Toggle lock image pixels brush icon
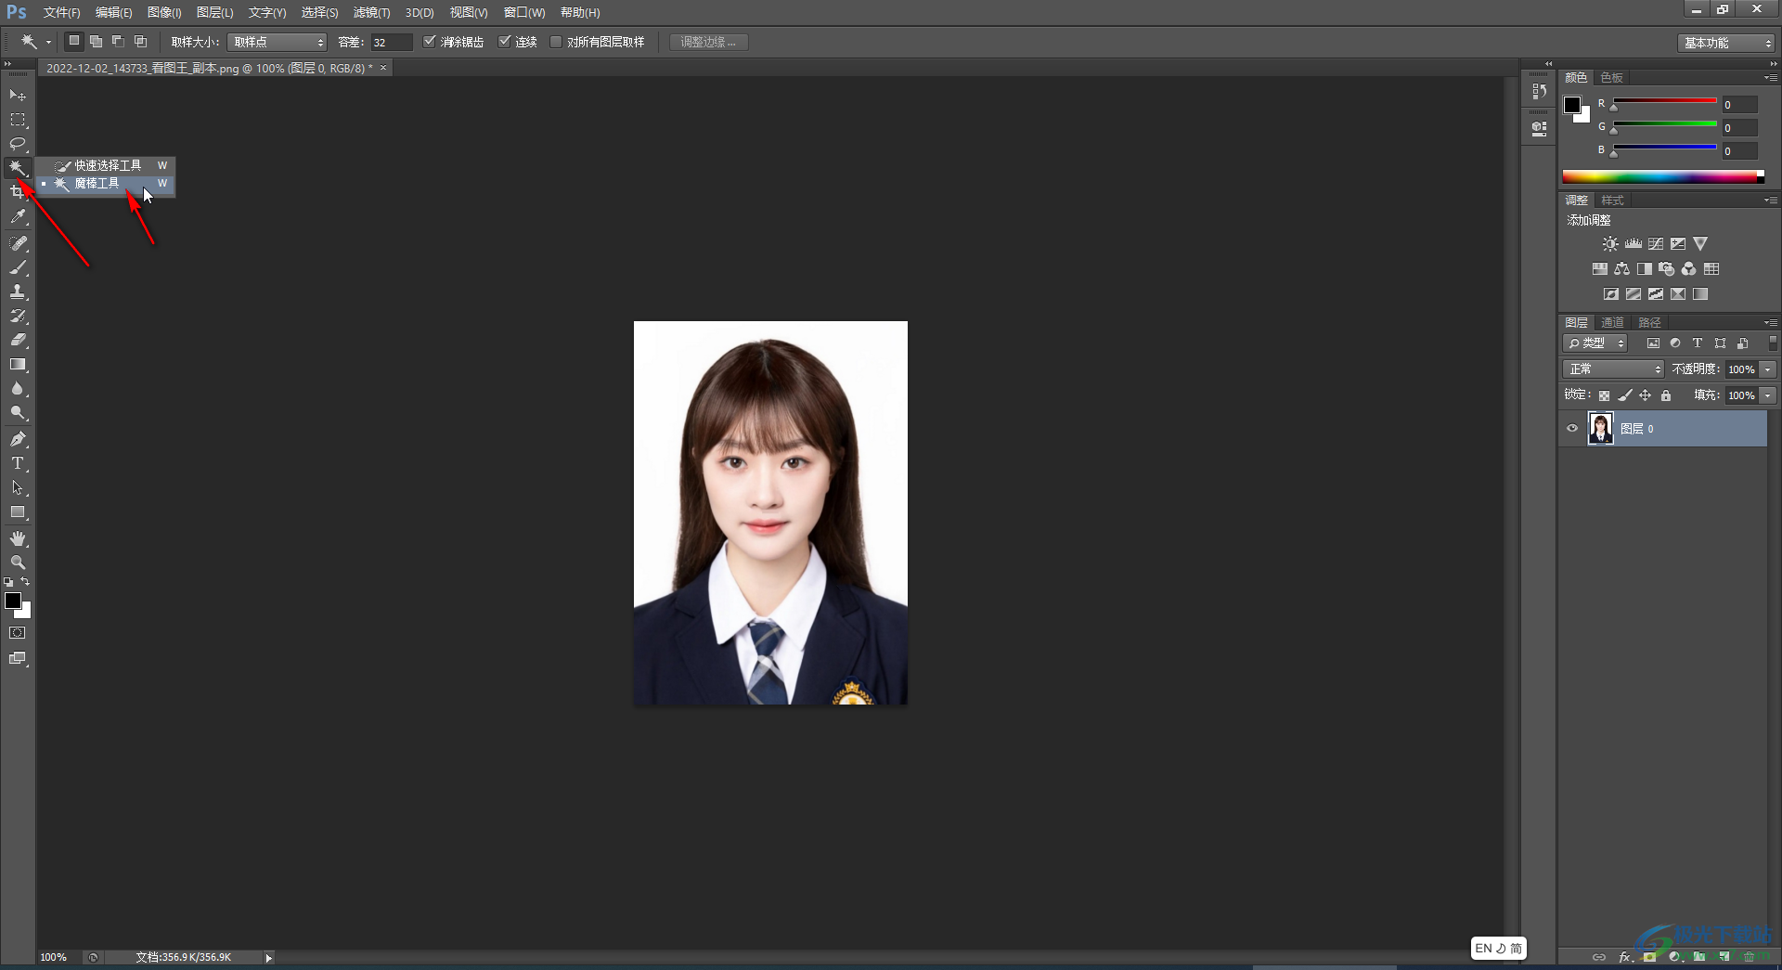Image resolution: width=1782 pixels, height=970 pixels. coord(1625,395)
